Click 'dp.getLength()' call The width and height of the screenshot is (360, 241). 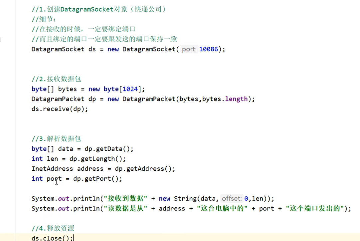pos(96,159)
